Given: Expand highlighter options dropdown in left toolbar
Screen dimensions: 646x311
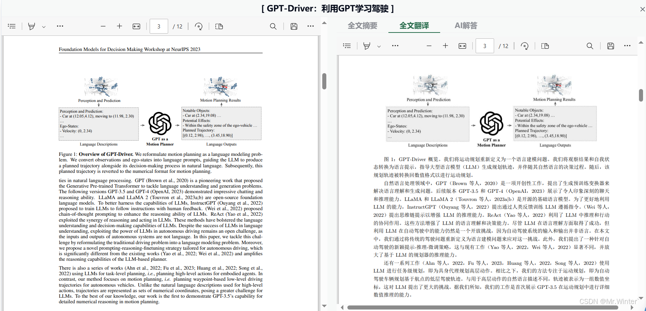Looking at the screenshot, I should (44, 27).
